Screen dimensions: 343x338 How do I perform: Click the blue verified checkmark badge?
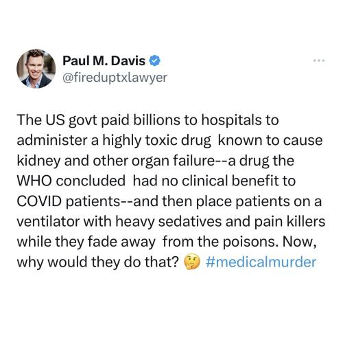point(155,60)
